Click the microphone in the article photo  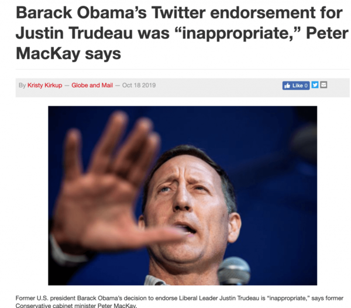(234, 271)
